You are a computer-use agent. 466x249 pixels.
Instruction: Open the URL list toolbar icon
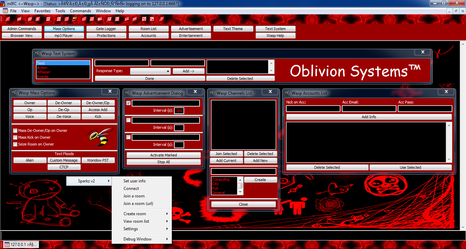point(135,19)
